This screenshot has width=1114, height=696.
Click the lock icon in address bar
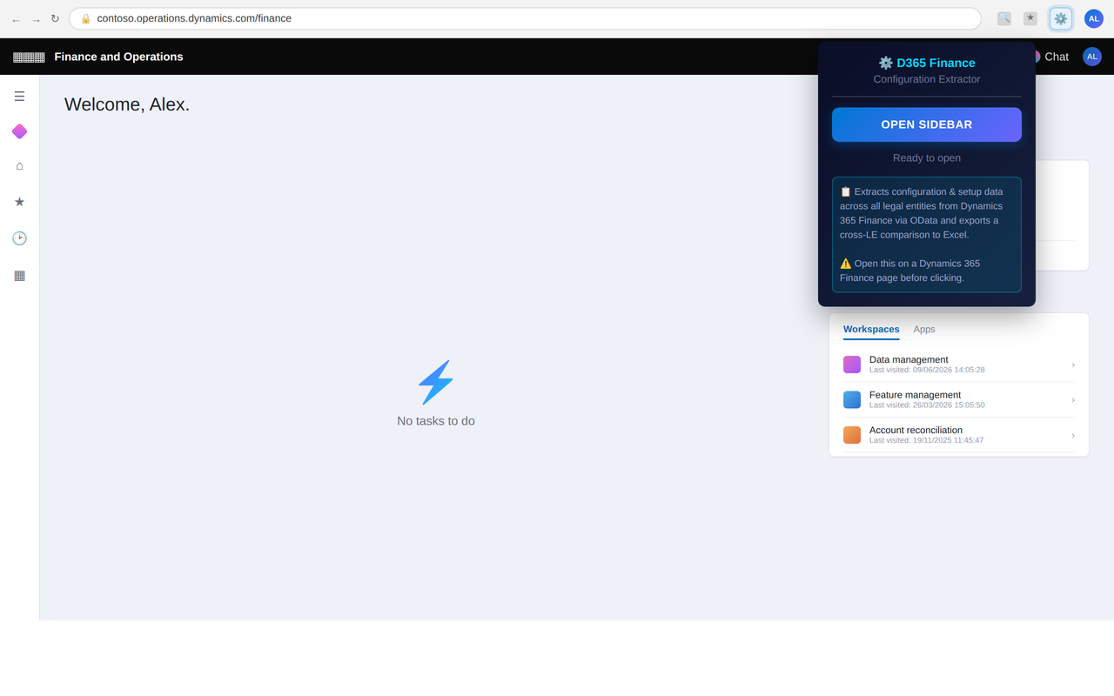point(85,18)
